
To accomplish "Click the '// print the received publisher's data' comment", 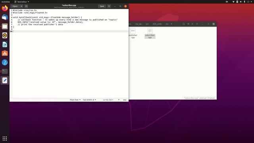I will coord(40,25).
